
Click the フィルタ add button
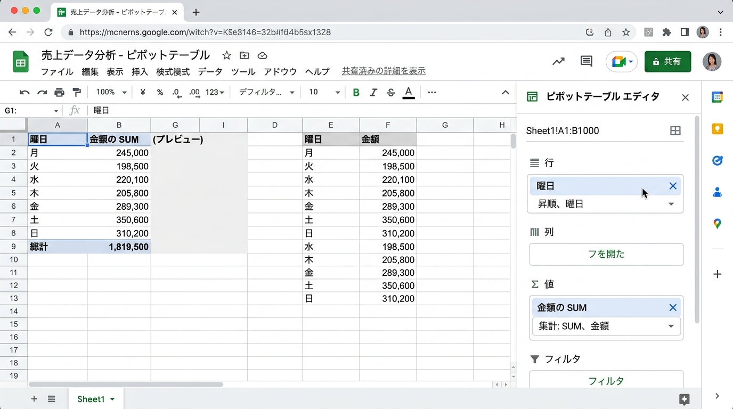(x=606, y=381)
